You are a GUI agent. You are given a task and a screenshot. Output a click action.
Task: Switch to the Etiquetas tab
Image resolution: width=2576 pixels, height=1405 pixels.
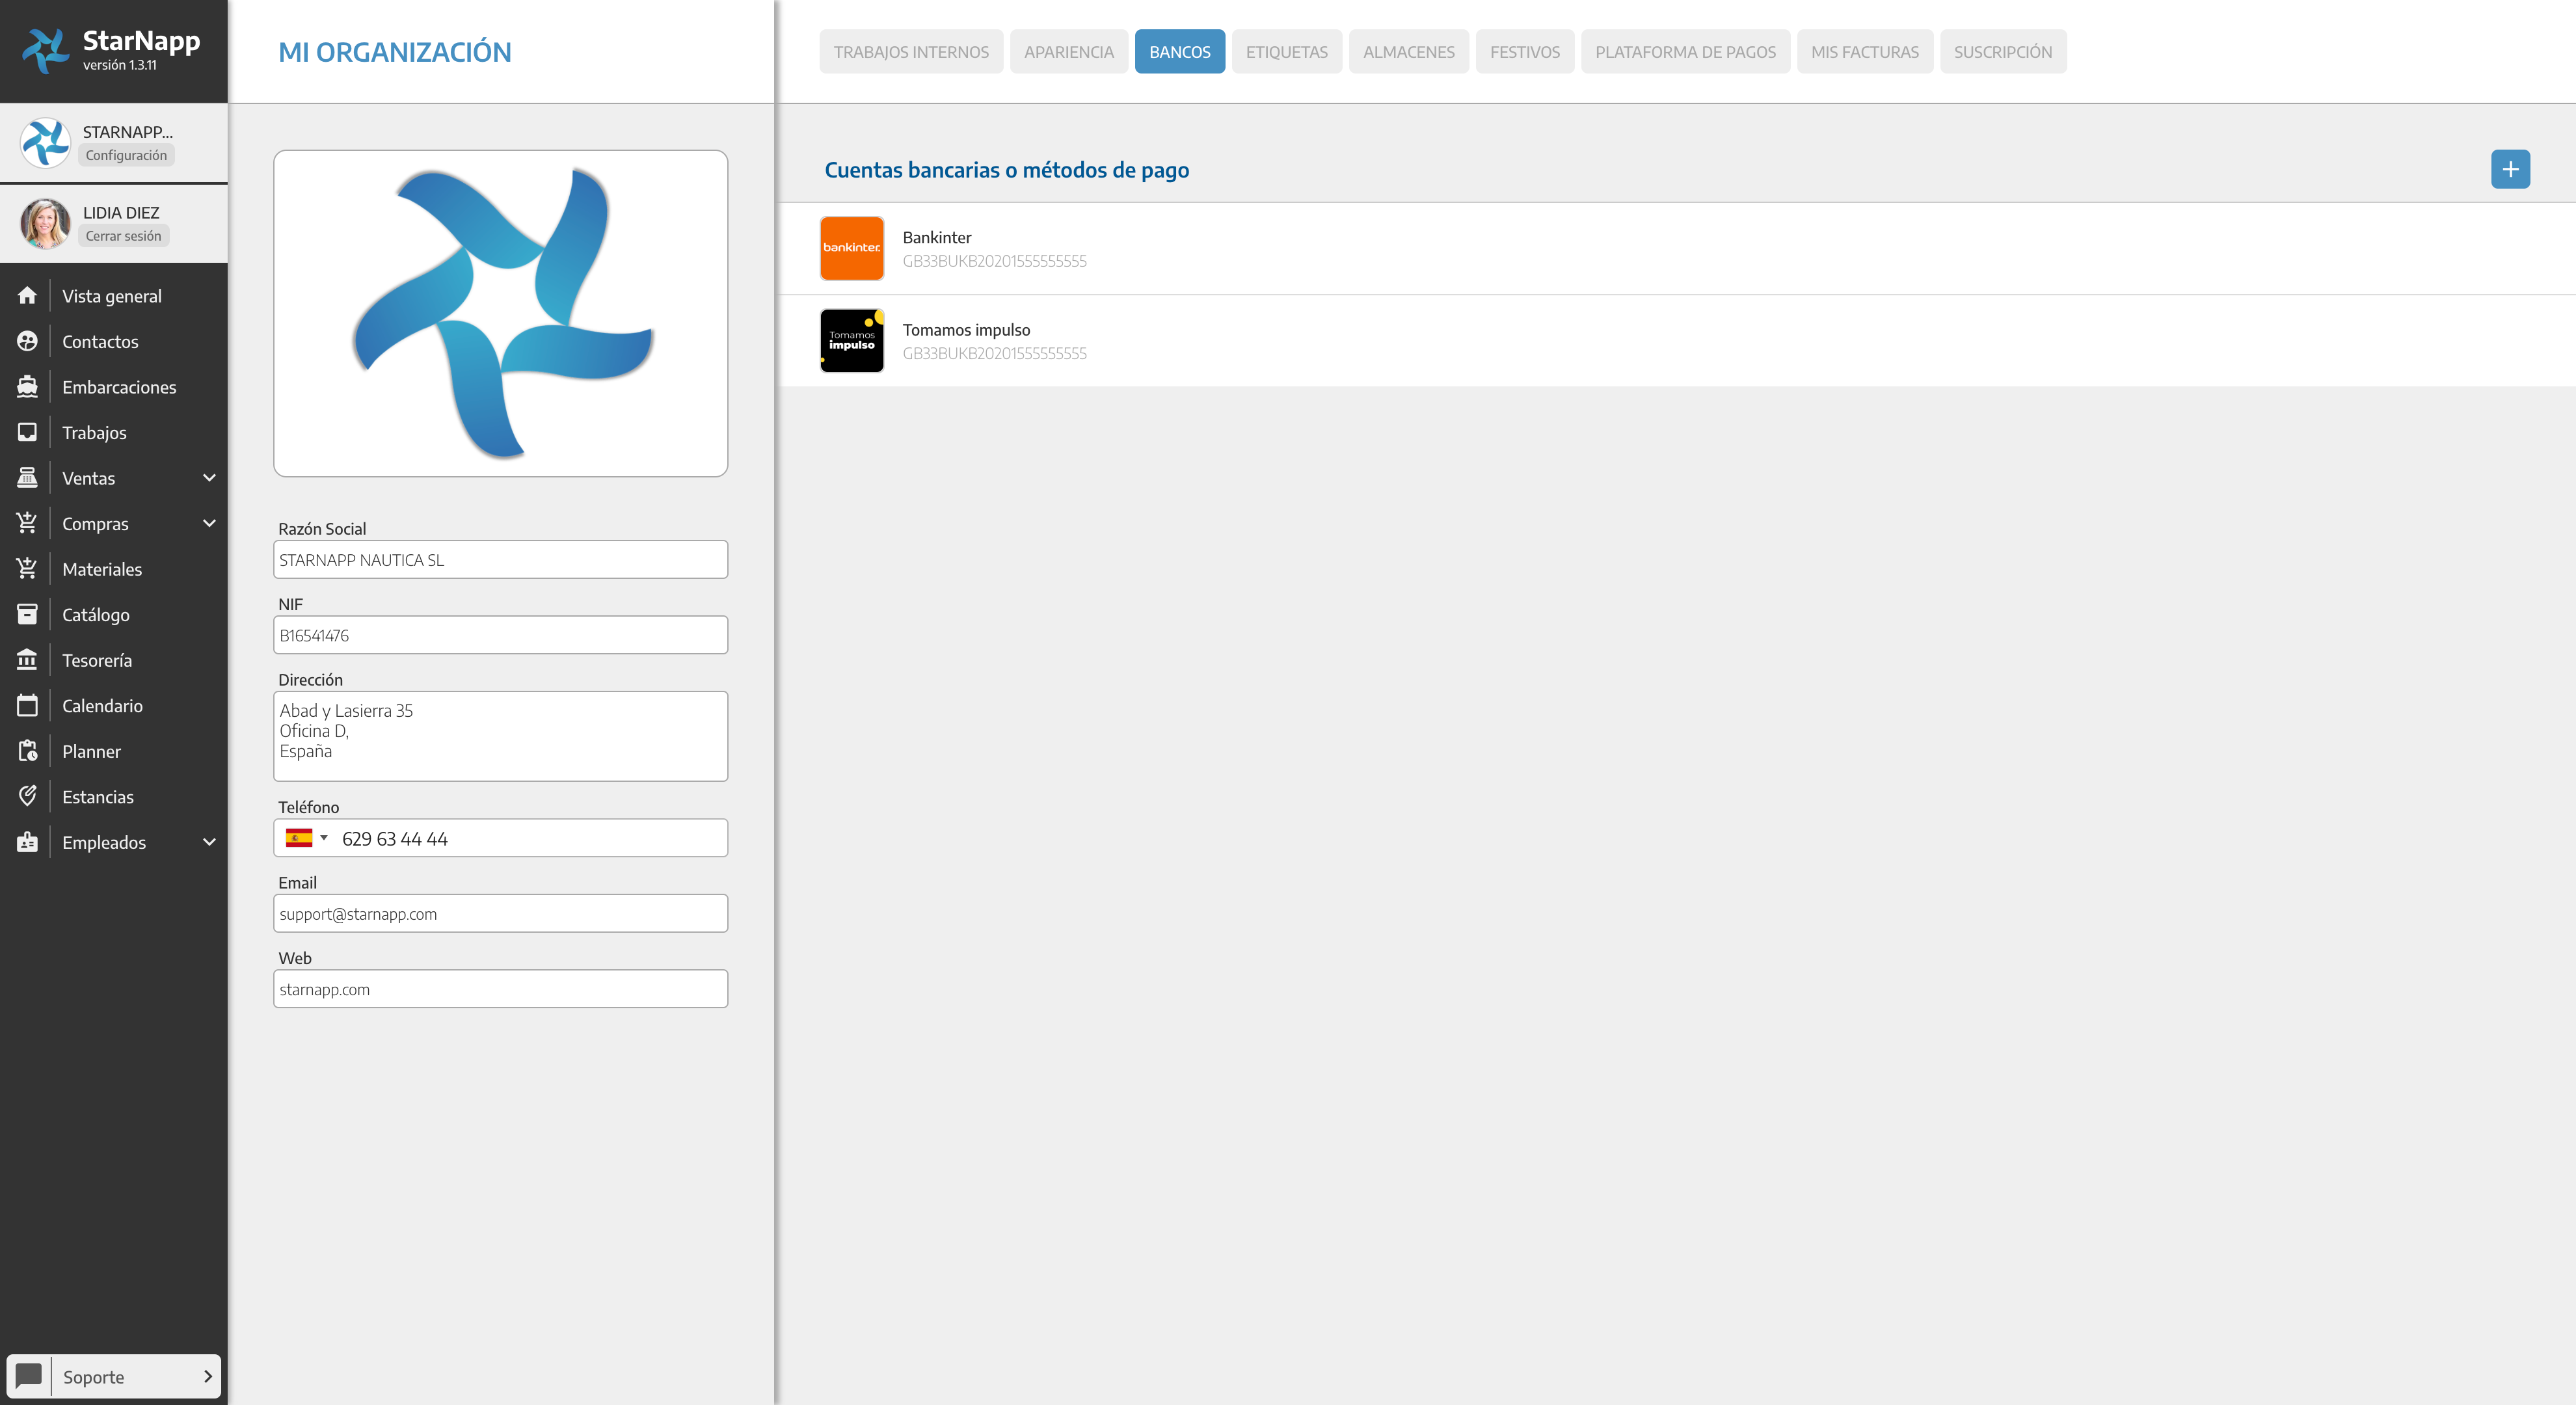[1286, 52]
